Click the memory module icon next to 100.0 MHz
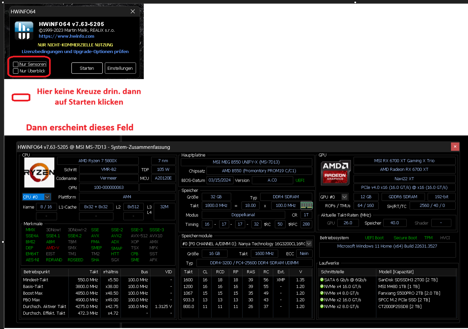Screen dimensions: 468x329 tap(306, 205)
